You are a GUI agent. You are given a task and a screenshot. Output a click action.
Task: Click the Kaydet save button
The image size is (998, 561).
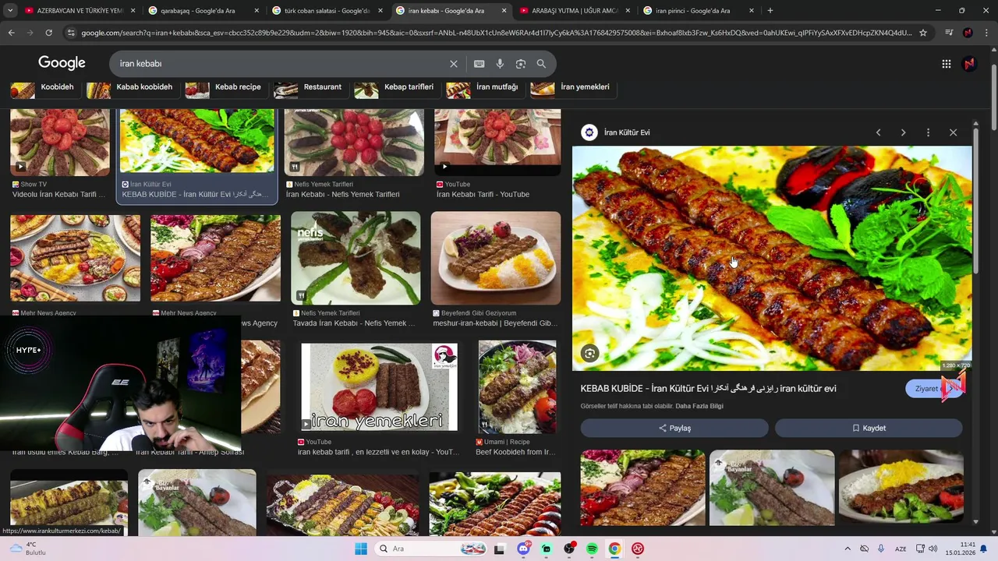[869, 428]
